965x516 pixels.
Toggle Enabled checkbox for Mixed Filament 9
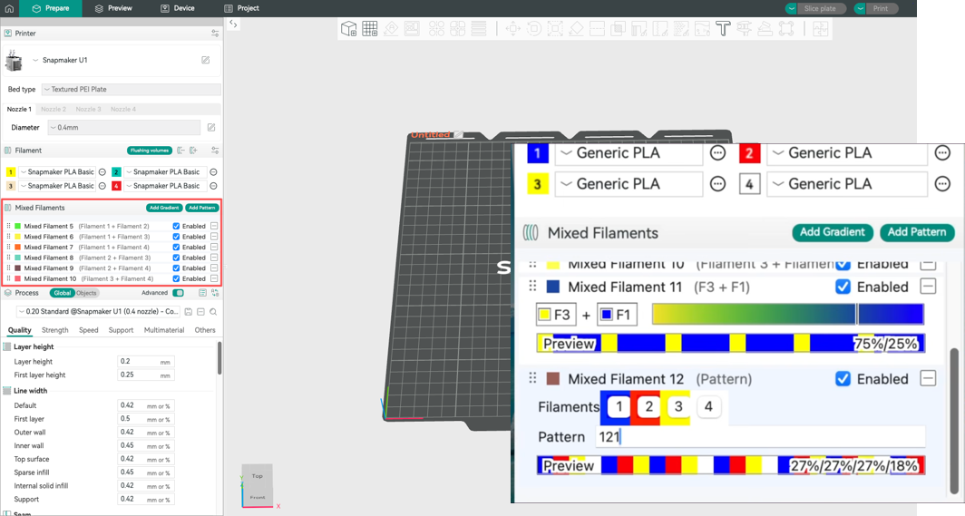(x=176, y=268)
